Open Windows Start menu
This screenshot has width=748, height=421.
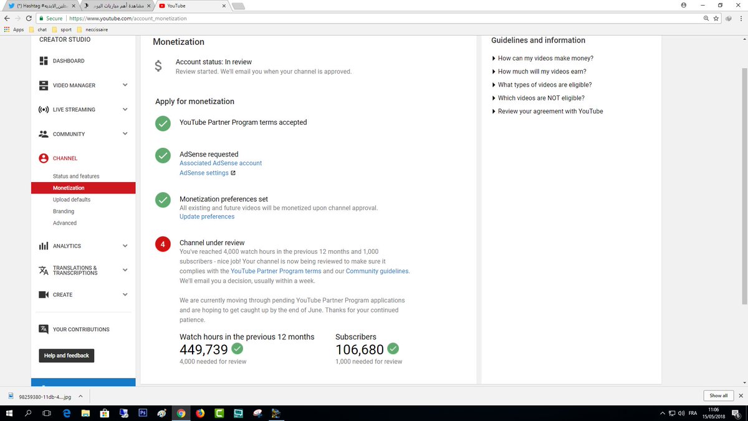[x=9, y=413]
